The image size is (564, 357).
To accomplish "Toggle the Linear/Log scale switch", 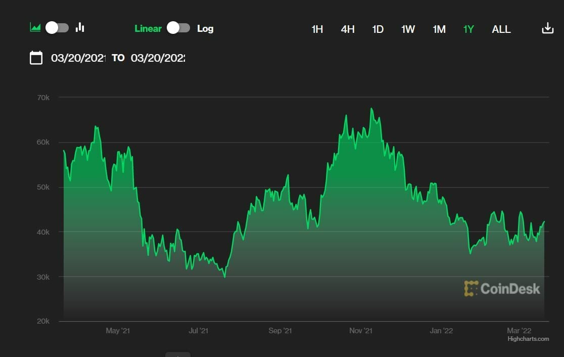I will (178, 28).
